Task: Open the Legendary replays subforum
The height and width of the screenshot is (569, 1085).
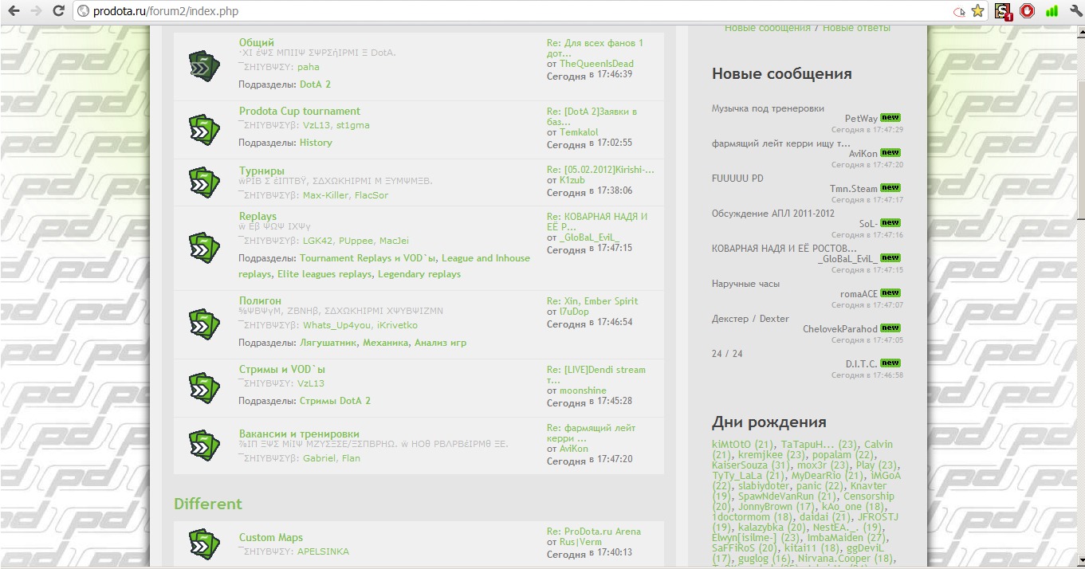Action: (x=419, y=274)
